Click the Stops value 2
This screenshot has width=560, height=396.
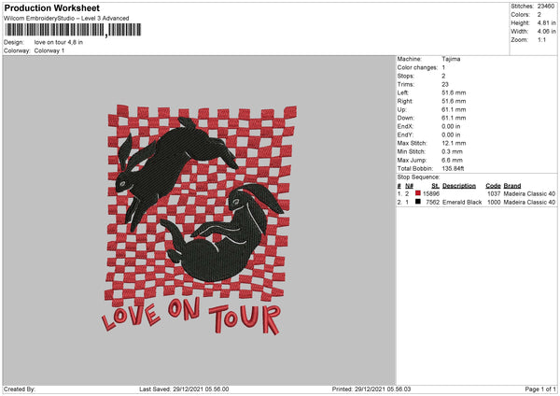[443, 76]
